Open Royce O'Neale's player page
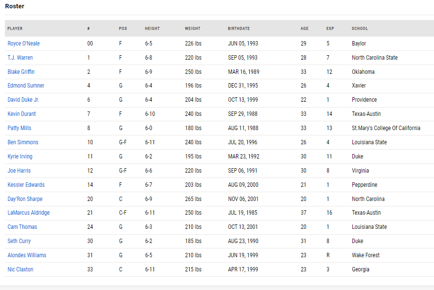 click(x=23, y=44)
